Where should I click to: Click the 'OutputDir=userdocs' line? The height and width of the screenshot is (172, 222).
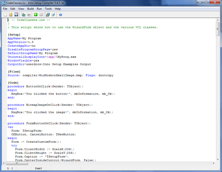[49, 64]
